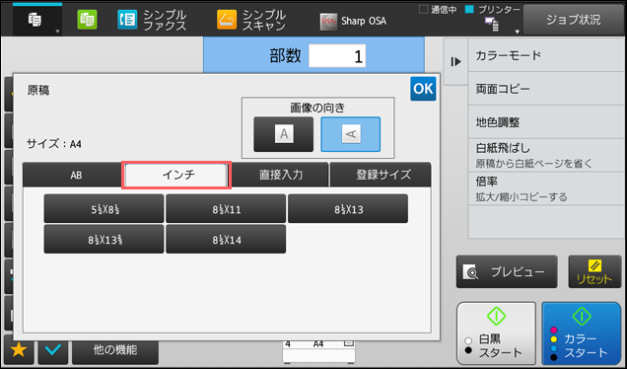The image size is (627, 369).
Task: Start black and white copy 白黒スタート
Action: [496, 333]
